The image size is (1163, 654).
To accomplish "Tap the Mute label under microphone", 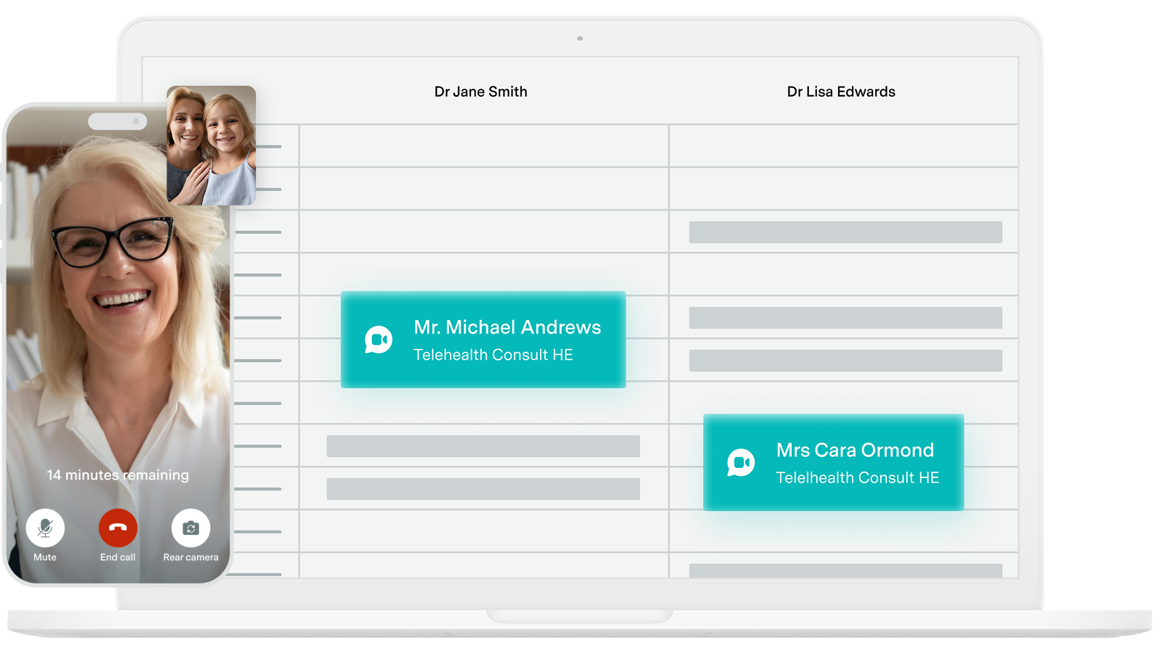I will pyautogui.click(x=45, y=557).
